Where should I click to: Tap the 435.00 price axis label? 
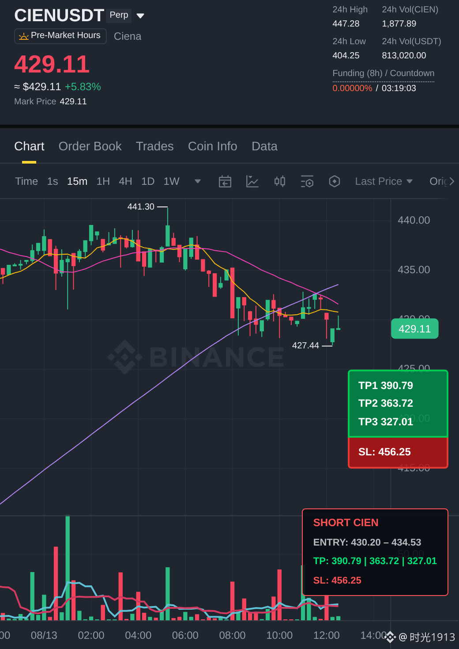(414, 270)
